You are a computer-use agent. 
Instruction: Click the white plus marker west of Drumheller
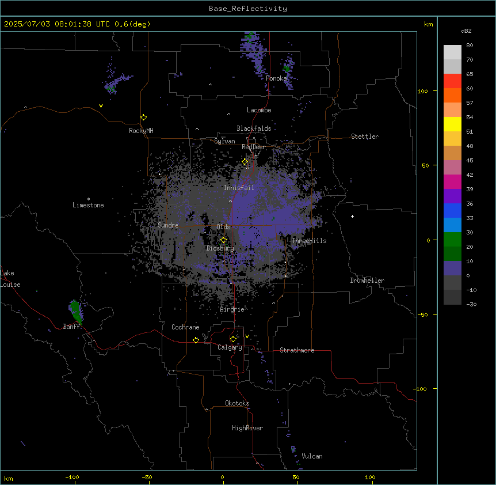352,216
